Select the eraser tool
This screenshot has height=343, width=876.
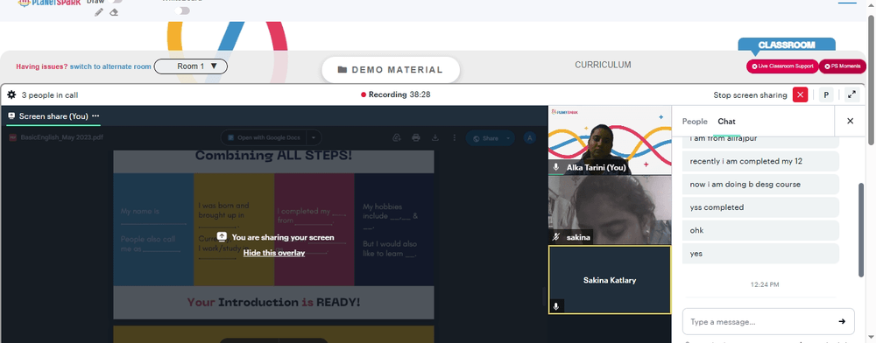[114, 12]
